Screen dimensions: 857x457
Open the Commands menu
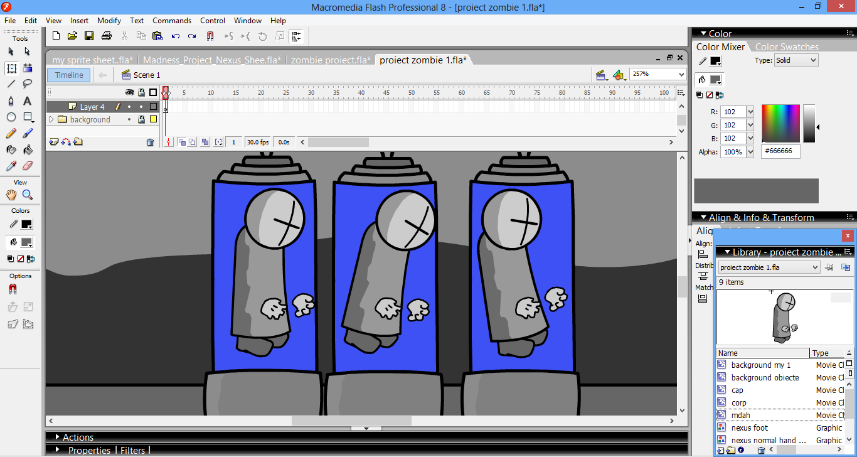[x=172, y=21]
